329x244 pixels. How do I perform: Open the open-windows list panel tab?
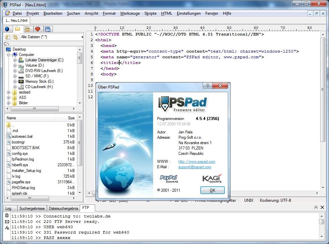[x=48, y=29]
